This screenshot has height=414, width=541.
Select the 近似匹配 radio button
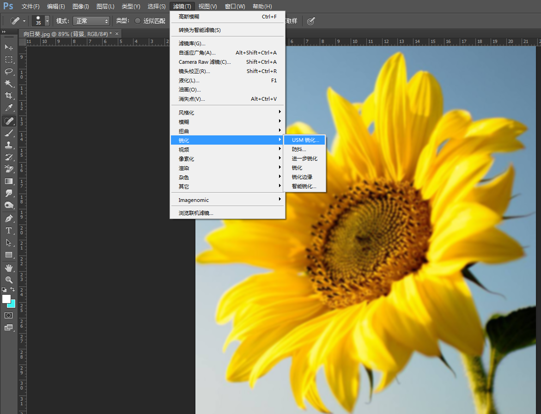point(138,21)
